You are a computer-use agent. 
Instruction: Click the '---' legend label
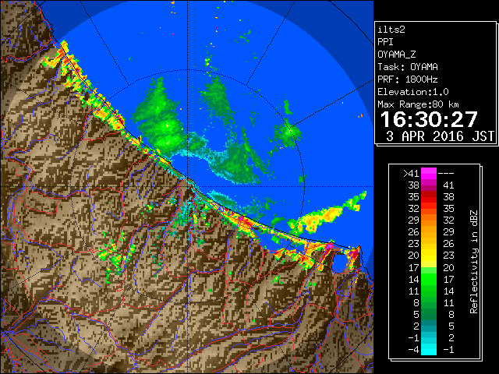(446, 174)
